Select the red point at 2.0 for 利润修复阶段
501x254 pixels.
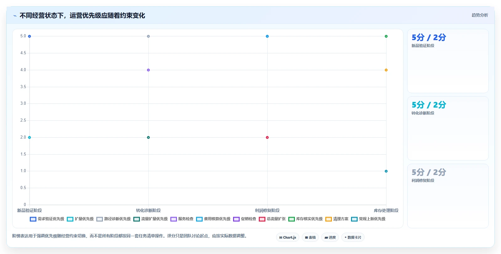point(267,137)
